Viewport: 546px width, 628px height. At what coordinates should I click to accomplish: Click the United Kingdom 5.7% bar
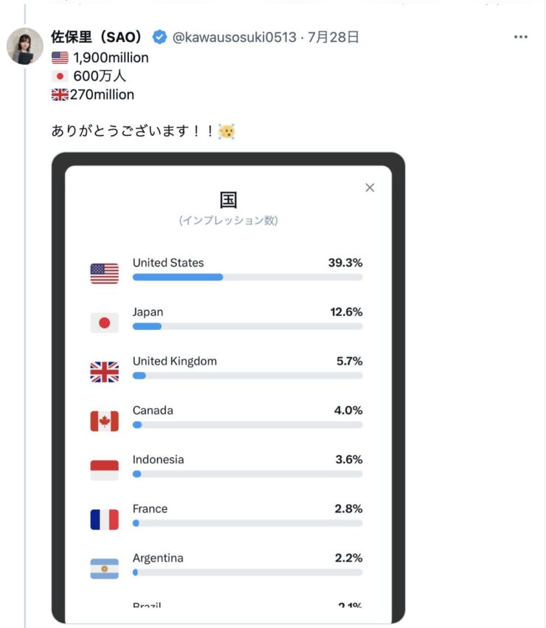[248, 376]
